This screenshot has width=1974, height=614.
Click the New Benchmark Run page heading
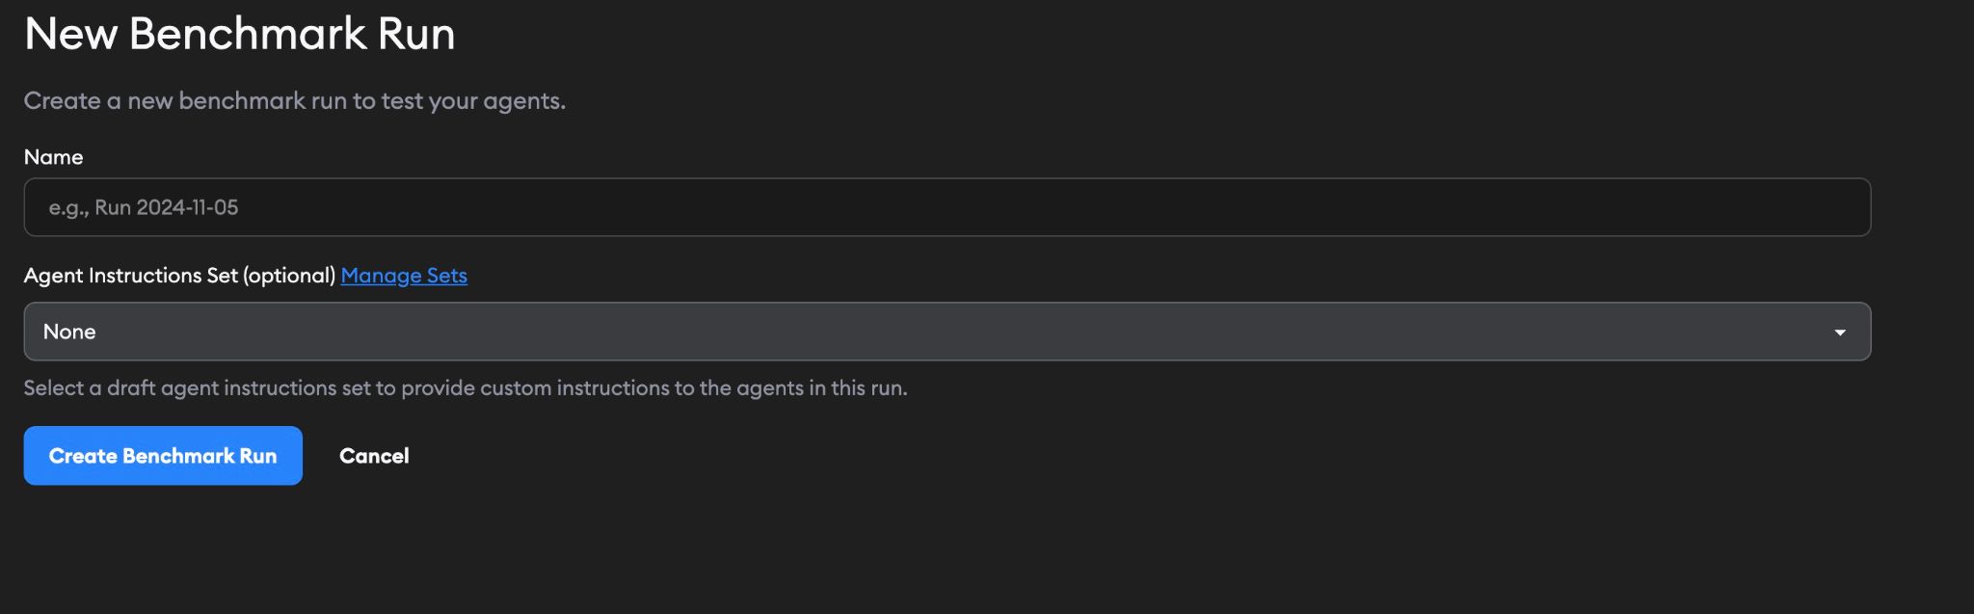pos(240,35)
